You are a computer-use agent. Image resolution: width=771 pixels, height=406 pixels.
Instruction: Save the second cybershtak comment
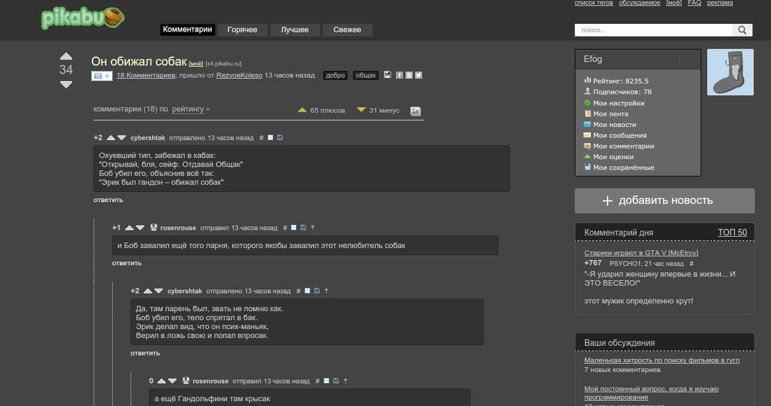(317, 291)
